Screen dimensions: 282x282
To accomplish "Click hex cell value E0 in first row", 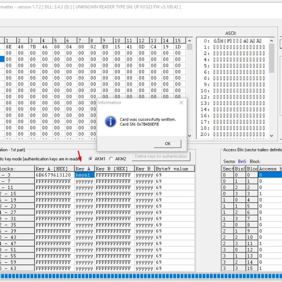I will (x=107, y=47).
